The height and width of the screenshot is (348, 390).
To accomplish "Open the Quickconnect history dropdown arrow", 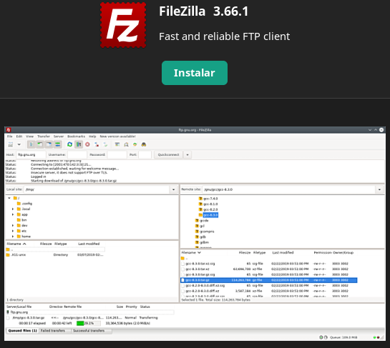I will point(187,154).
